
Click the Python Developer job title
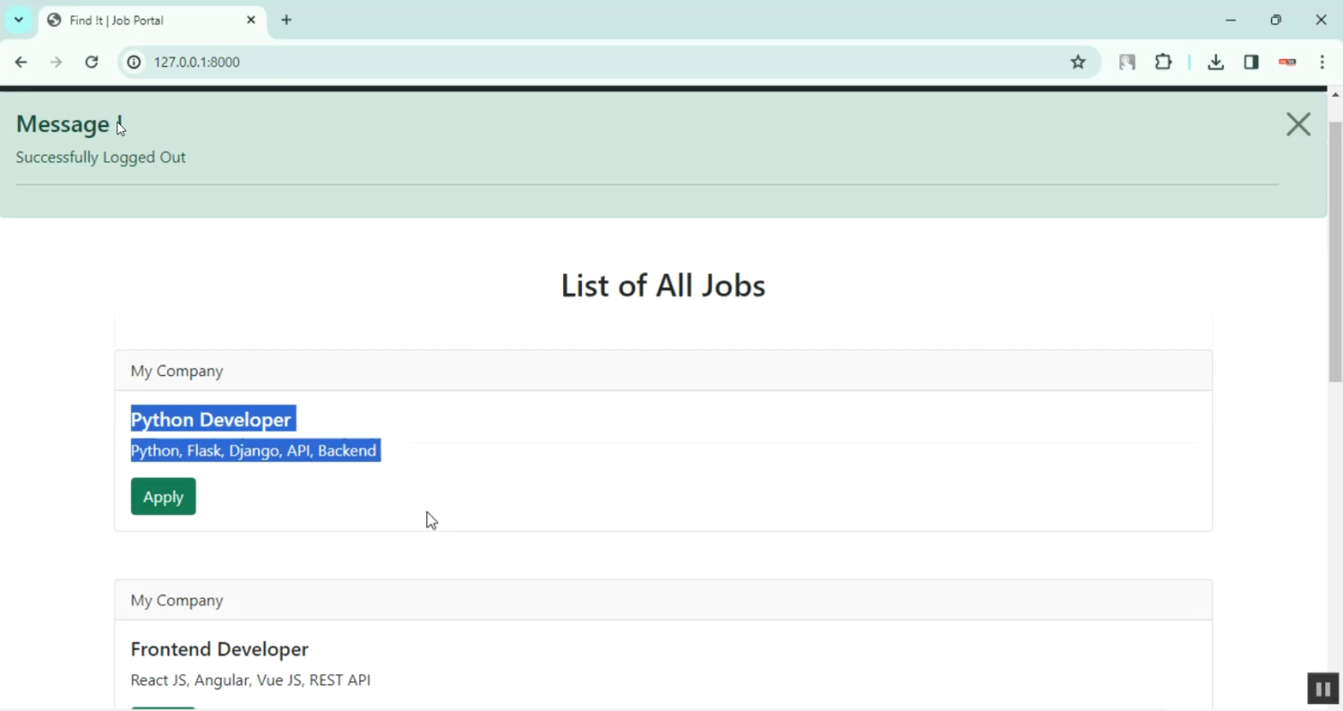coord(211,419)
